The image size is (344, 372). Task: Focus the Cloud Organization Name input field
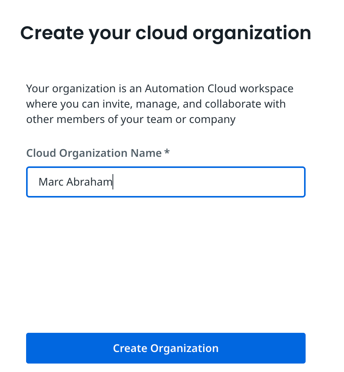(165, 182)
